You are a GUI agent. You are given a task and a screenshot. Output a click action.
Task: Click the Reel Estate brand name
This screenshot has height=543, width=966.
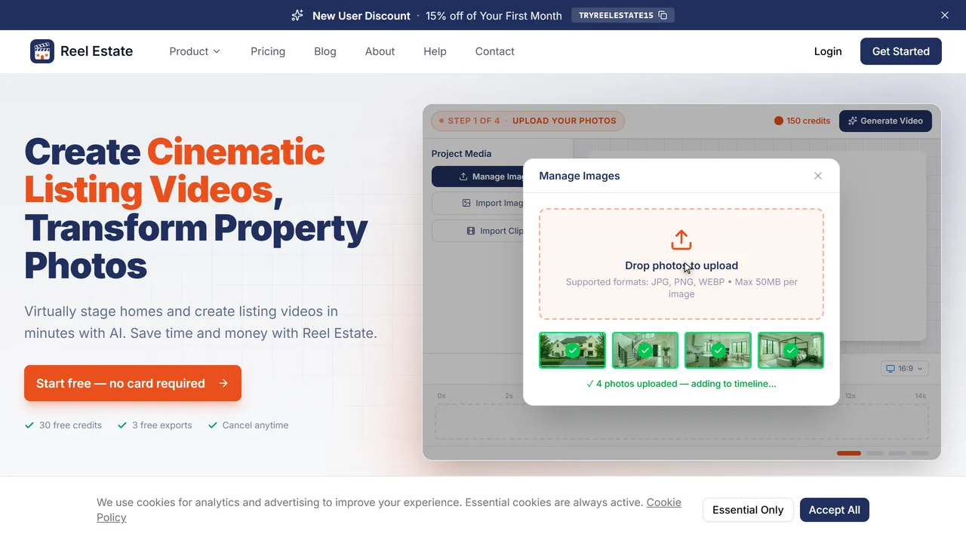pos(97,51)
